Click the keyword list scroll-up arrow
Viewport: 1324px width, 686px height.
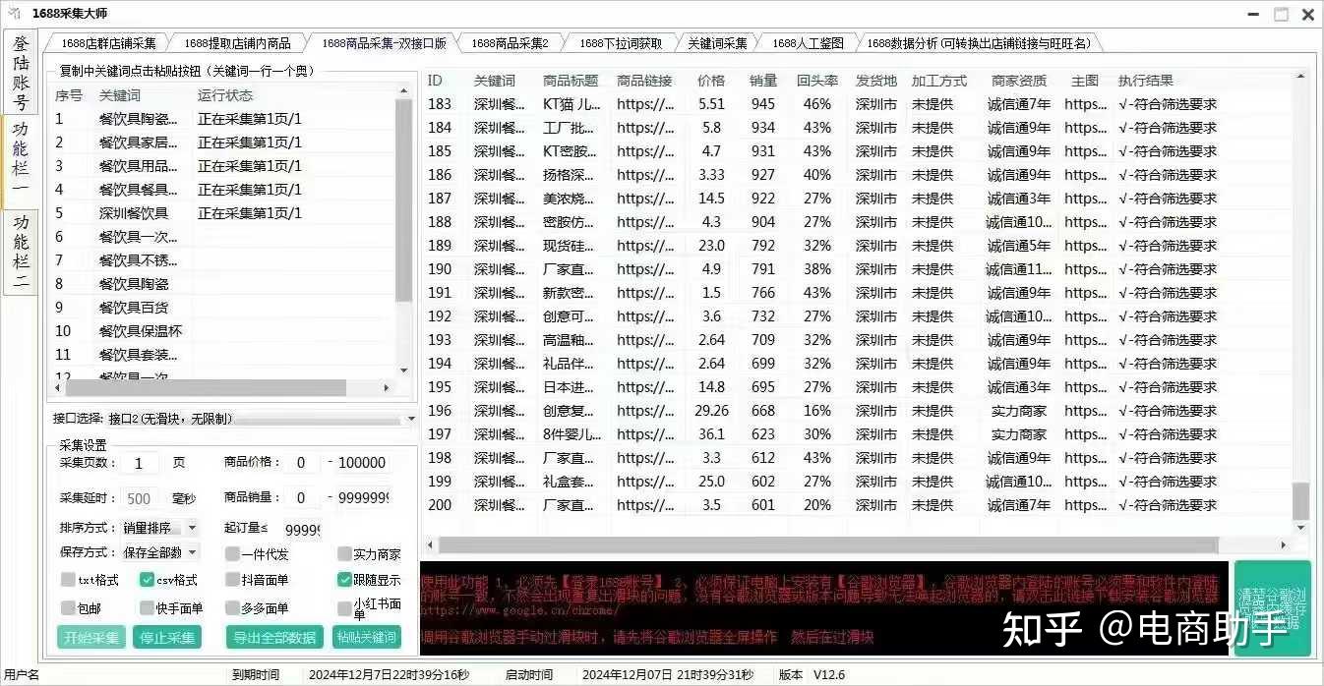pos(403,91)
